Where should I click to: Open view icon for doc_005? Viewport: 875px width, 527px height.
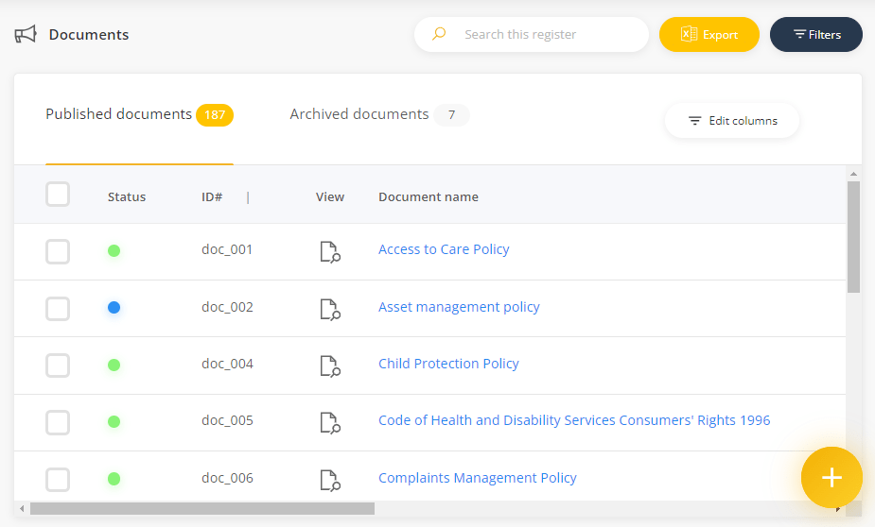pos(330,423)
